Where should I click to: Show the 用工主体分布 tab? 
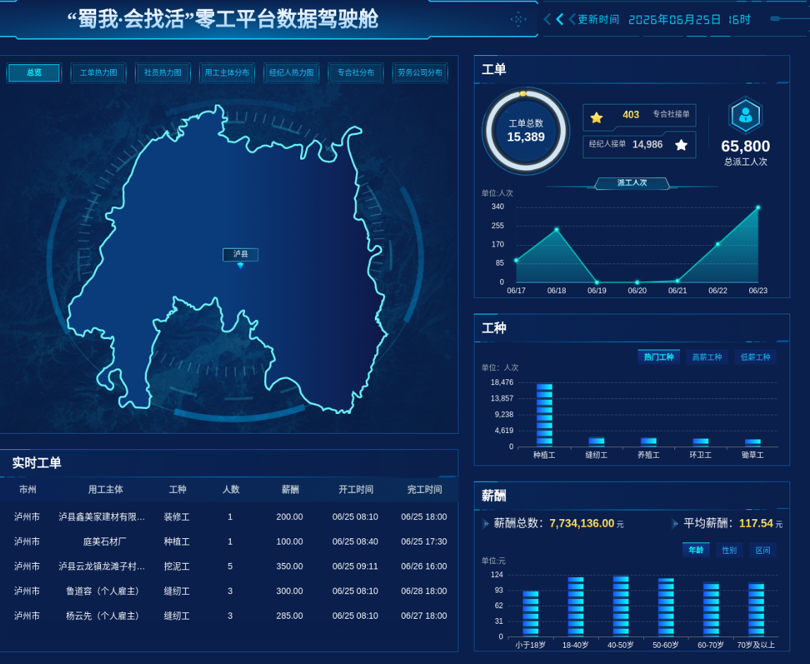[x=227, y=72]
